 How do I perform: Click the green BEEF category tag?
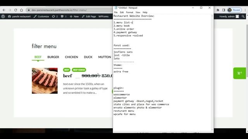point(67,70)
